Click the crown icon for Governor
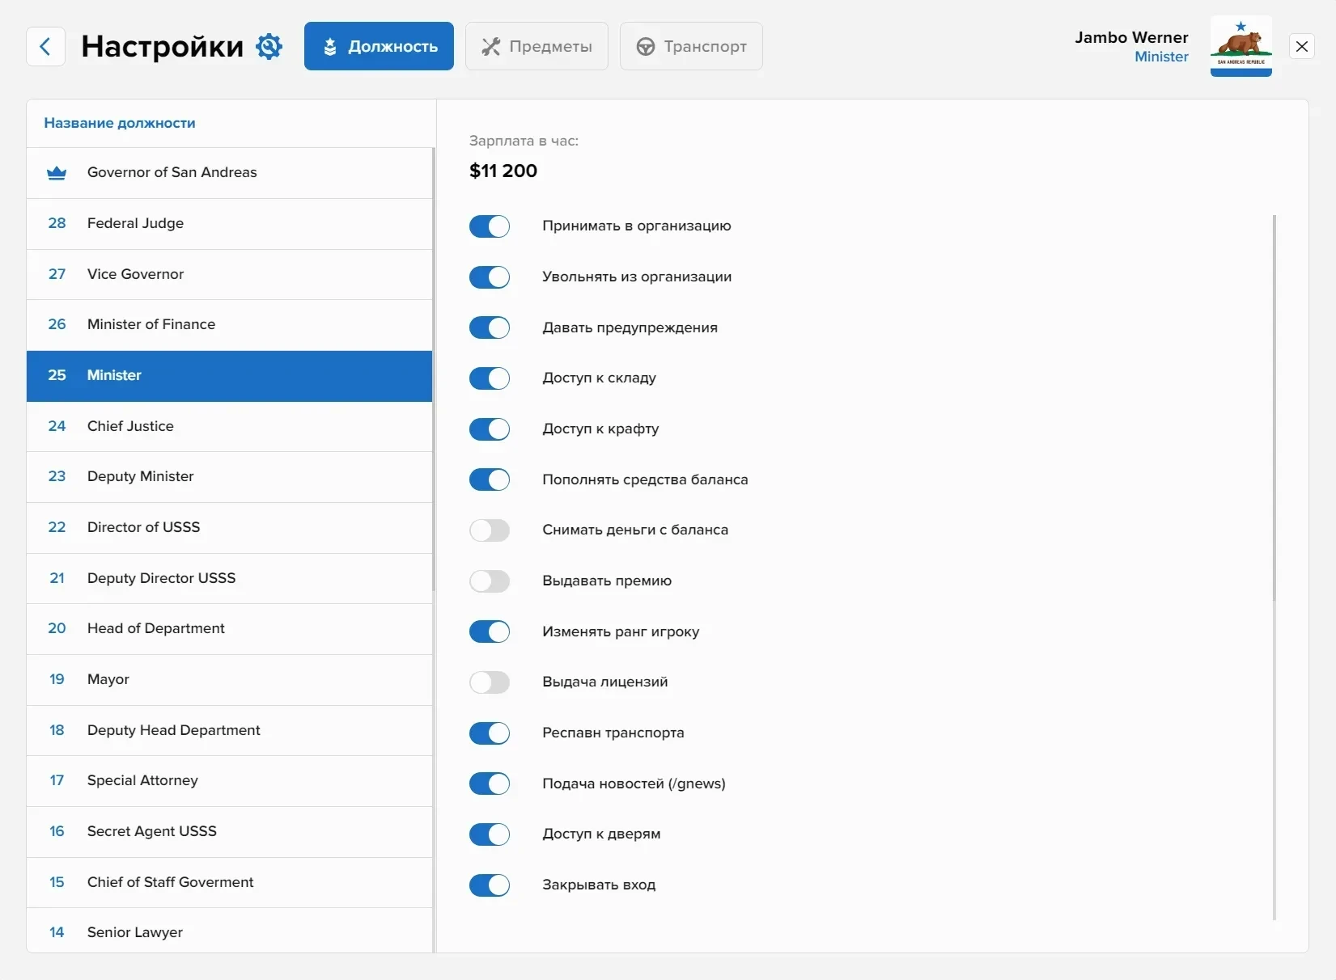 pos(57,173)
